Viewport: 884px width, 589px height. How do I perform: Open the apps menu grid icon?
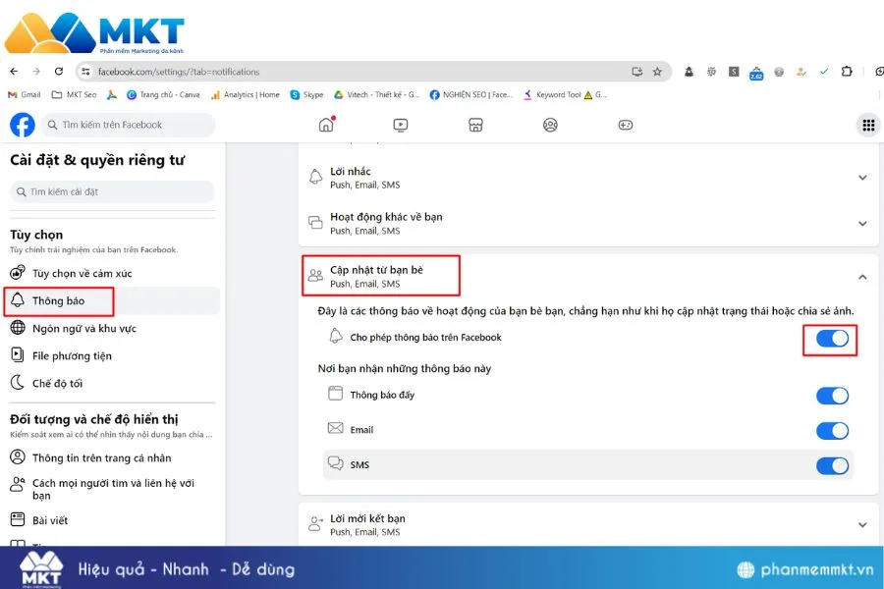[867, 125]
